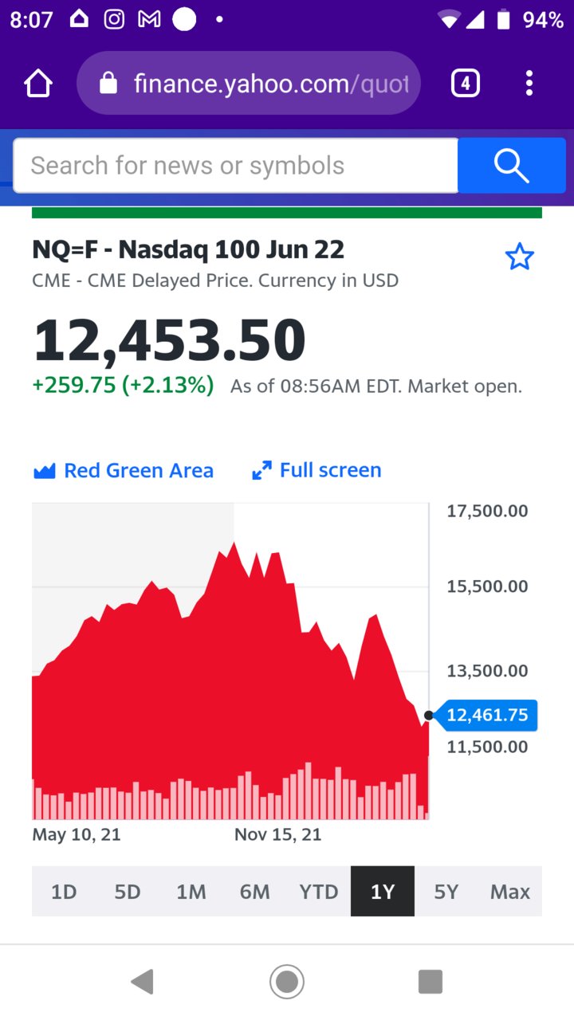Open Chrome's three-dot overflow menu
The width and height of the screenshot is (574, 1020).
coord(529,83)
